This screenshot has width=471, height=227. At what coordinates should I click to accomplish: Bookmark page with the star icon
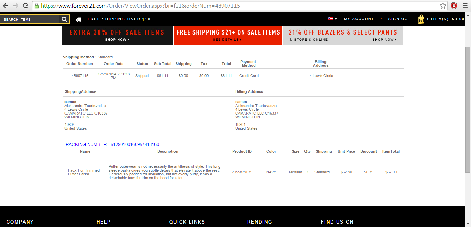click(x=443, y=6)
